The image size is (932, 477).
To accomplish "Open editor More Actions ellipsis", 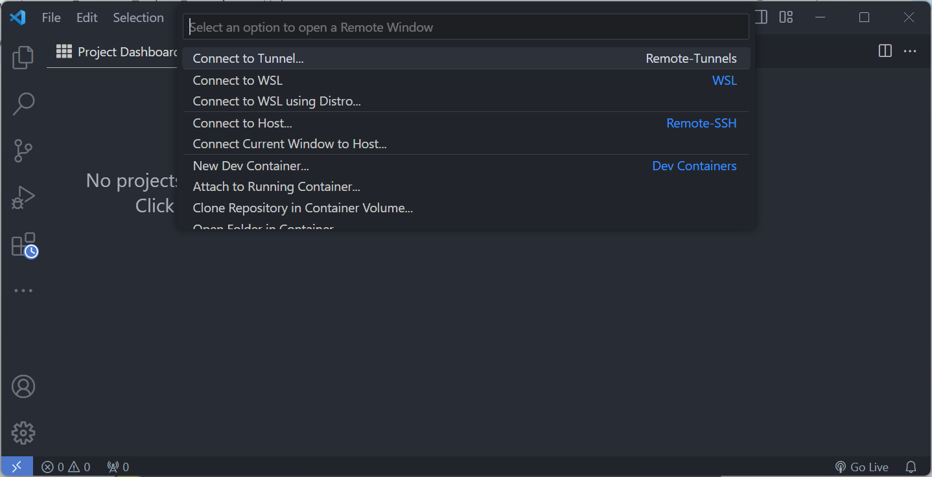I will 910,50.
